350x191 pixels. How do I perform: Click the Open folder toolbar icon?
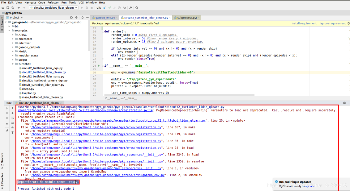(x=3, y=8)
